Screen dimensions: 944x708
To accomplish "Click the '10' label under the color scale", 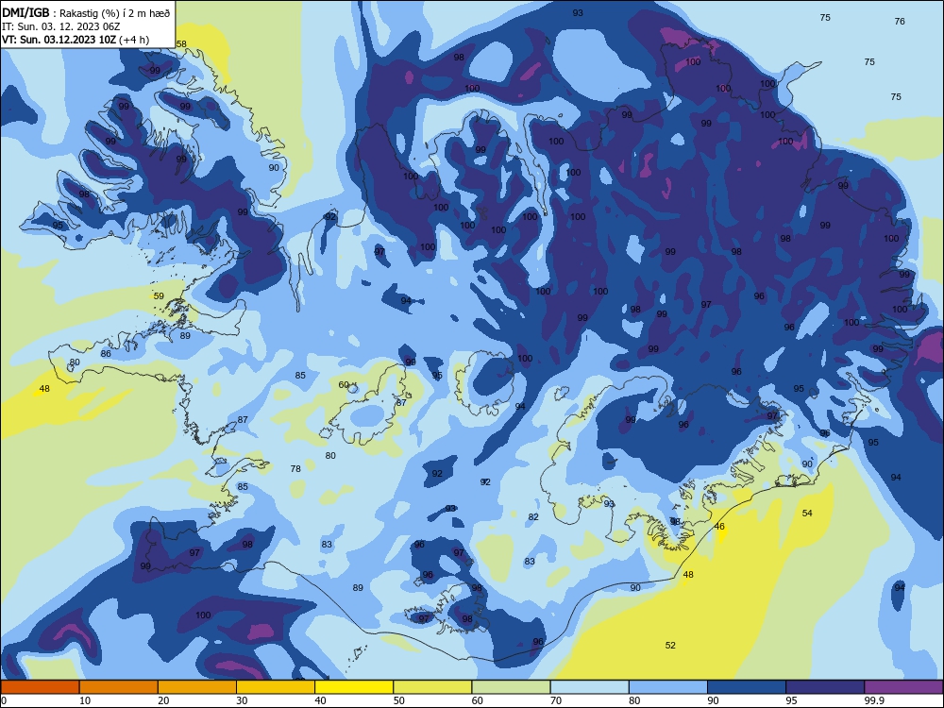I will (85, 700).
